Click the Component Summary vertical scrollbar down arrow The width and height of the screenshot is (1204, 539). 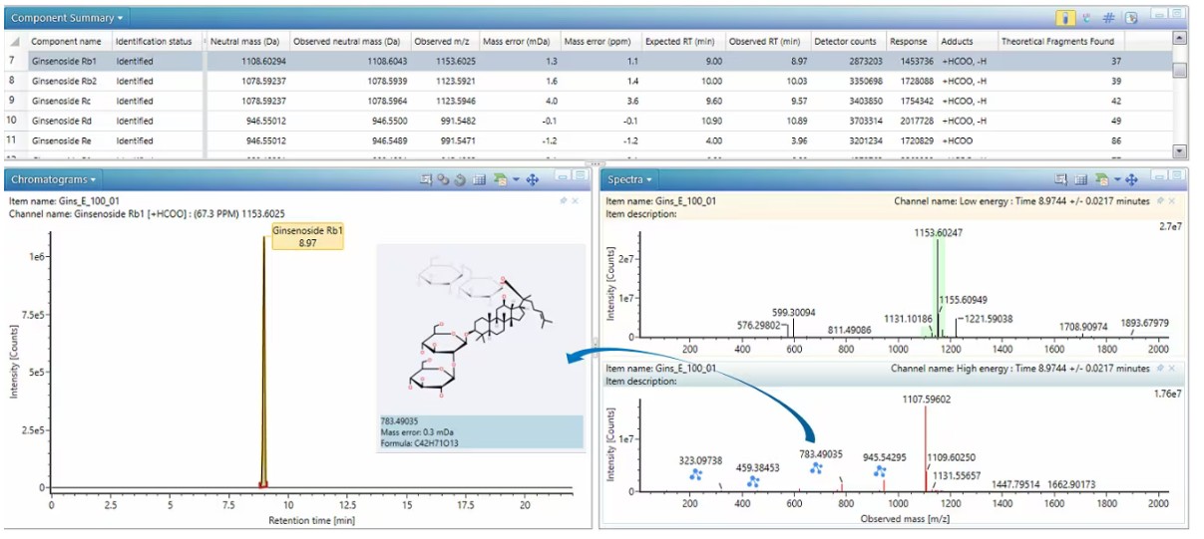point(1180,151)
